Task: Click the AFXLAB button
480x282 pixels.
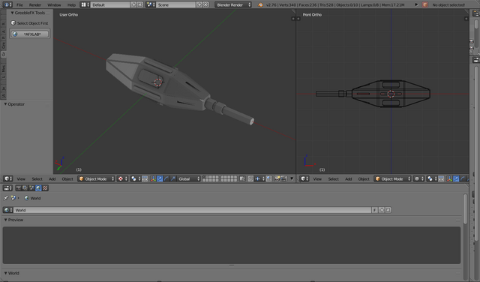Action: click(x=30, y=34)
